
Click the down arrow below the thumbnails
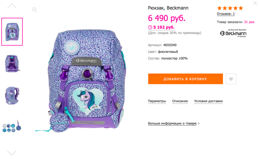(12, 153)
